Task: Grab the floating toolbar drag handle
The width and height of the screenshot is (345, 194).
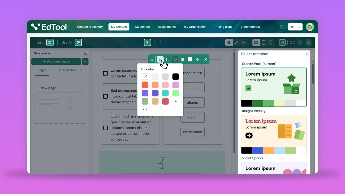Action: [x=152, y=59]
